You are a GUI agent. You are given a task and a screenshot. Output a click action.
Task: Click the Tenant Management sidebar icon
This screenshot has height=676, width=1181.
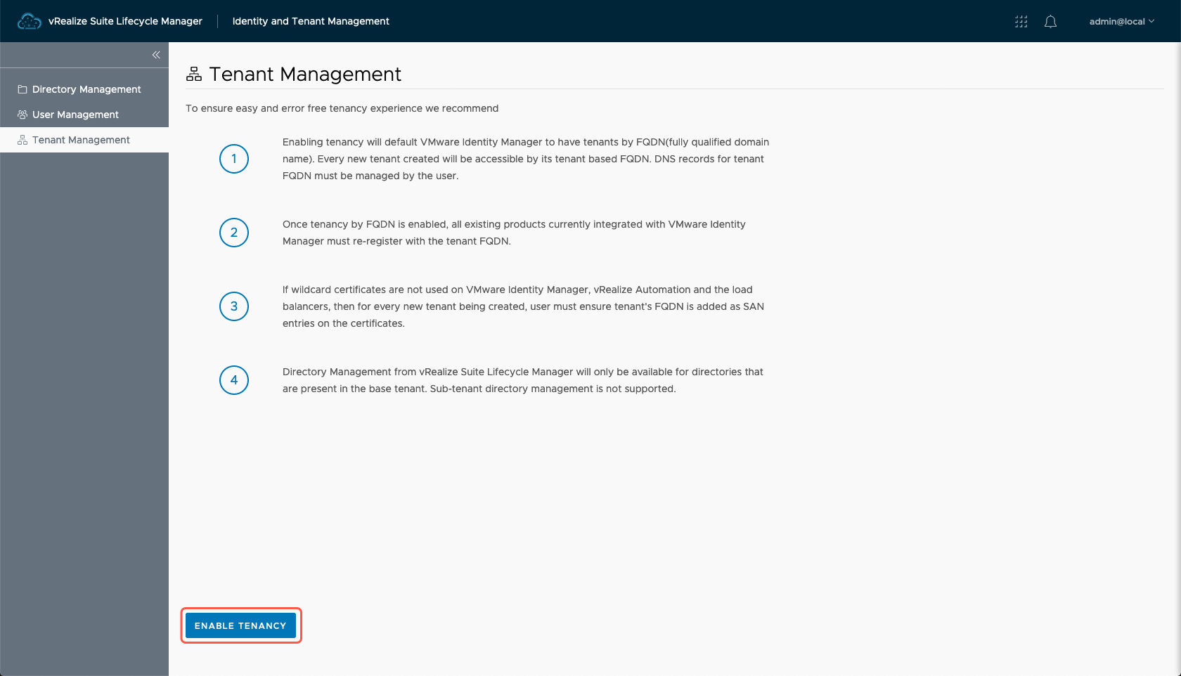(22, 140)
